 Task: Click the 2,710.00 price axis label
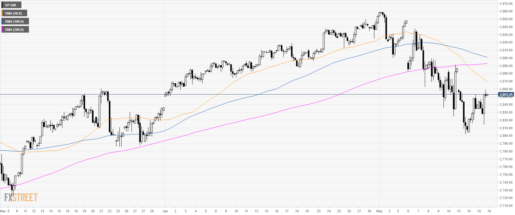point(506,206)
